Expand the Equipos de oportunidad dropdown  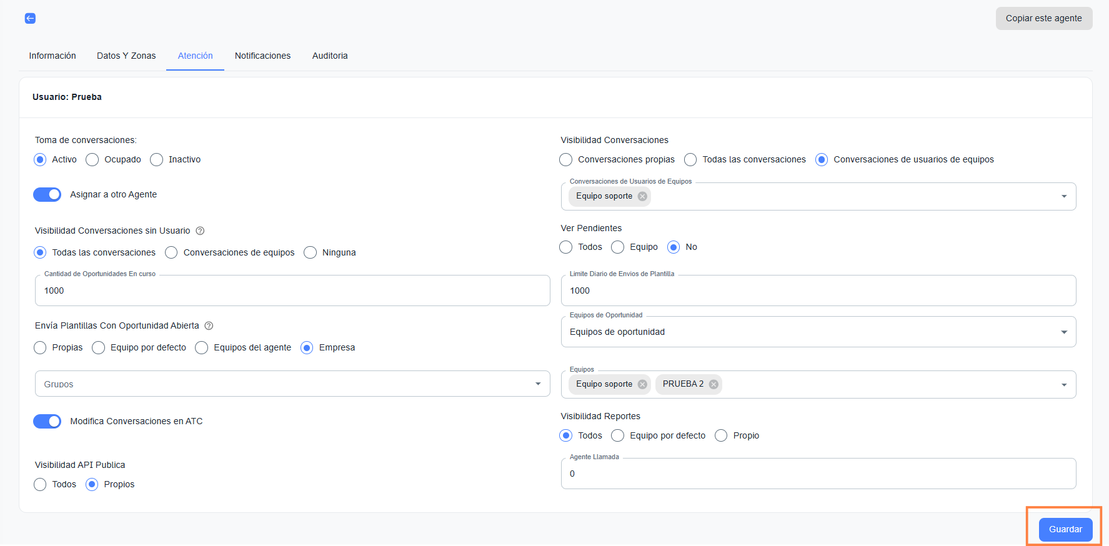tap(1063, 332)
